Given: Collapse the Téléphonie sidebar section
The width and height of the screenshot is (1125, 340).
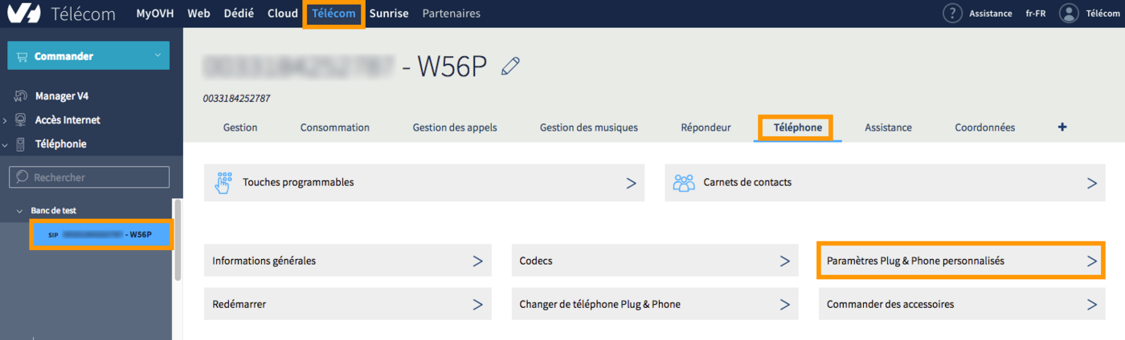Looking at the screenshot, I should coord(6,144).
